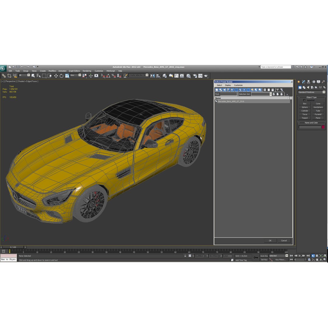This screenshot has height=328, width=328.
Task: Click the Teapot primitive button
Action: tap(305, 118)
